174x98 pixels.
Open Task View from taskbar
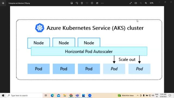[46, 96]
